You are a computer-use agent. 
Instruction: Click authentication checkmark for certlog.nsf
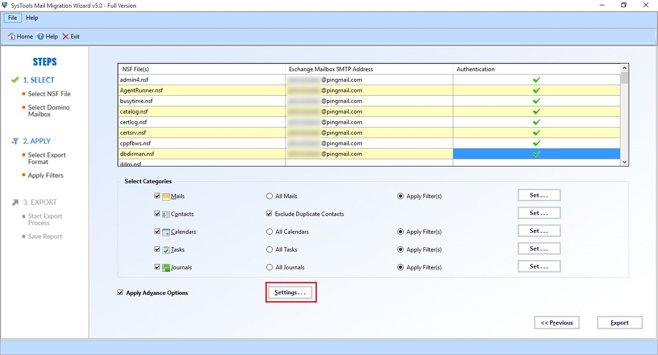(x=536, y=122)
